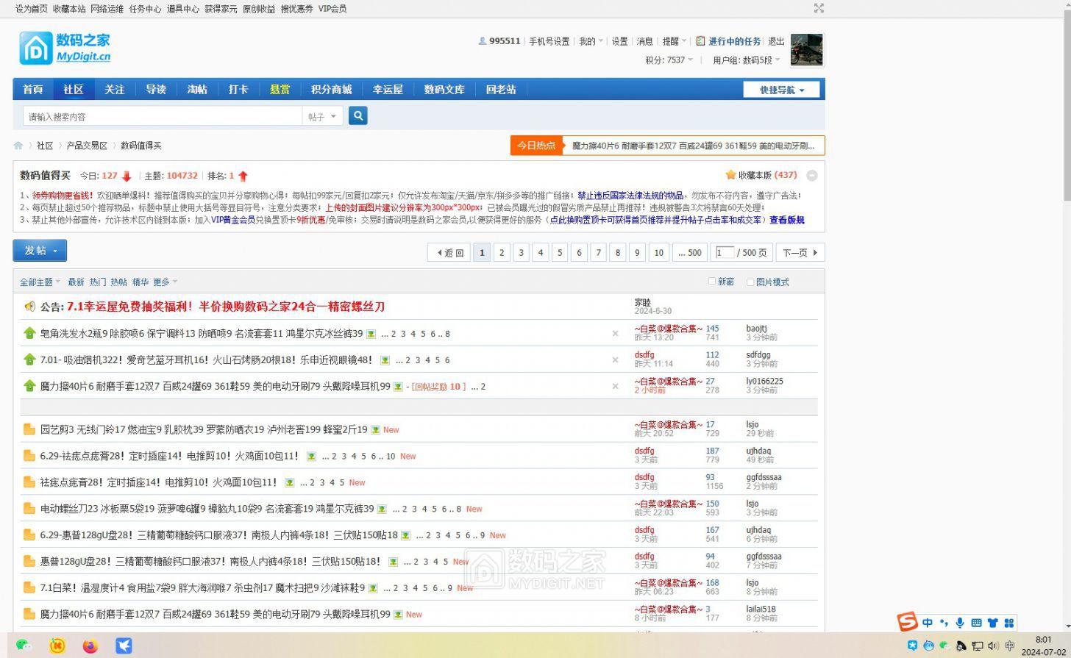
Task: Click the star icon for 收藏本版
Action: tap(730, 175)
